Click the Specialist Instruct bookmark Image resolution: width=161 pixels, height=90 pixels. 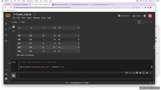point(10,10)
